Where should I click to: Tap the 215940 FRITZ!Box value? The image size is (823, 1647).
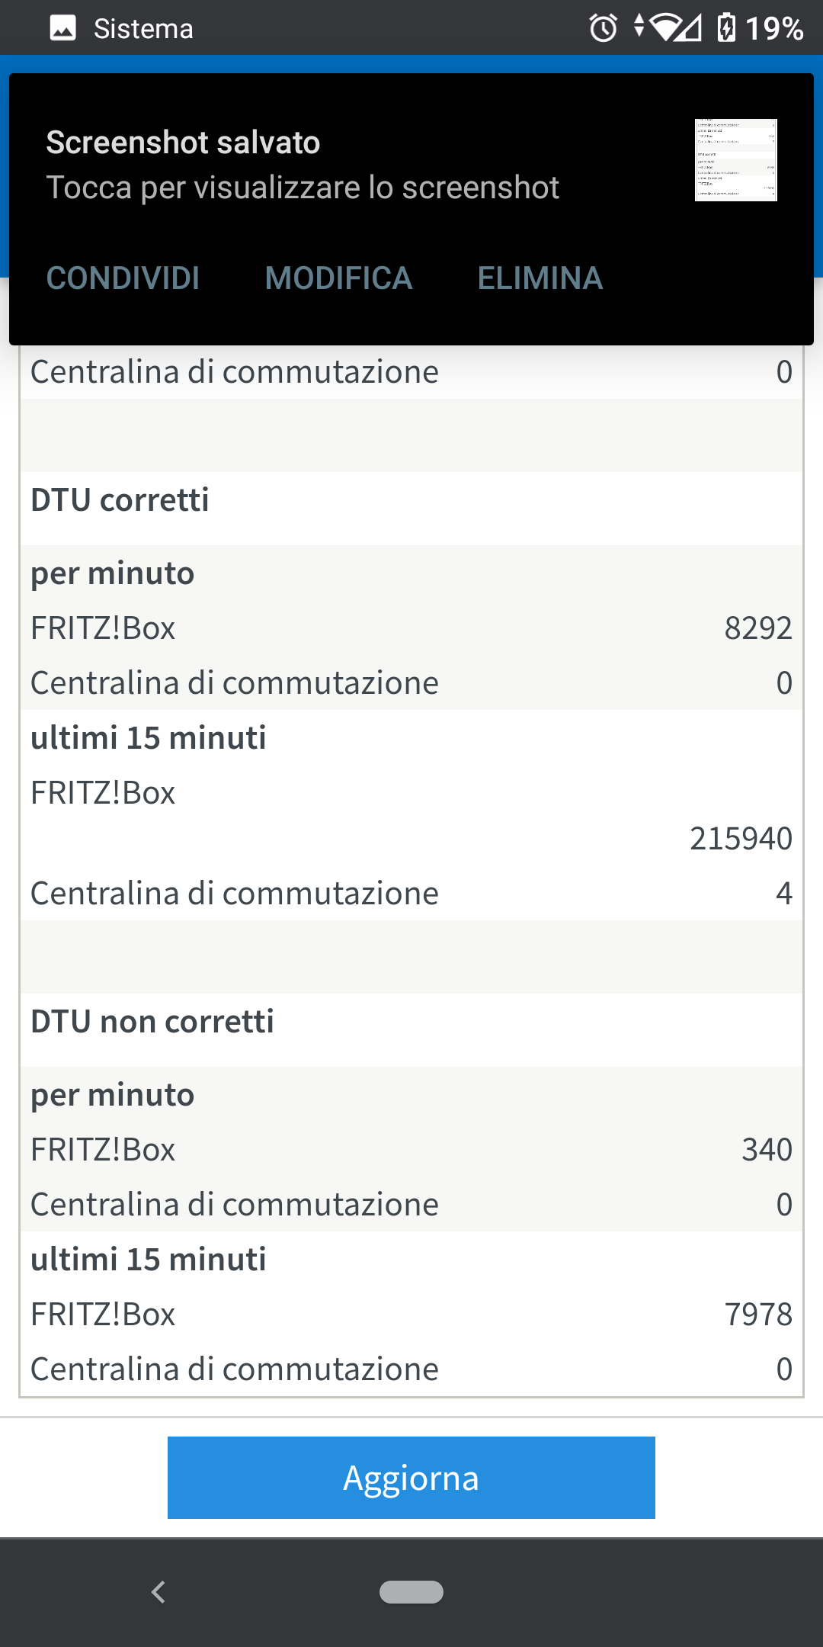[741, 839]
